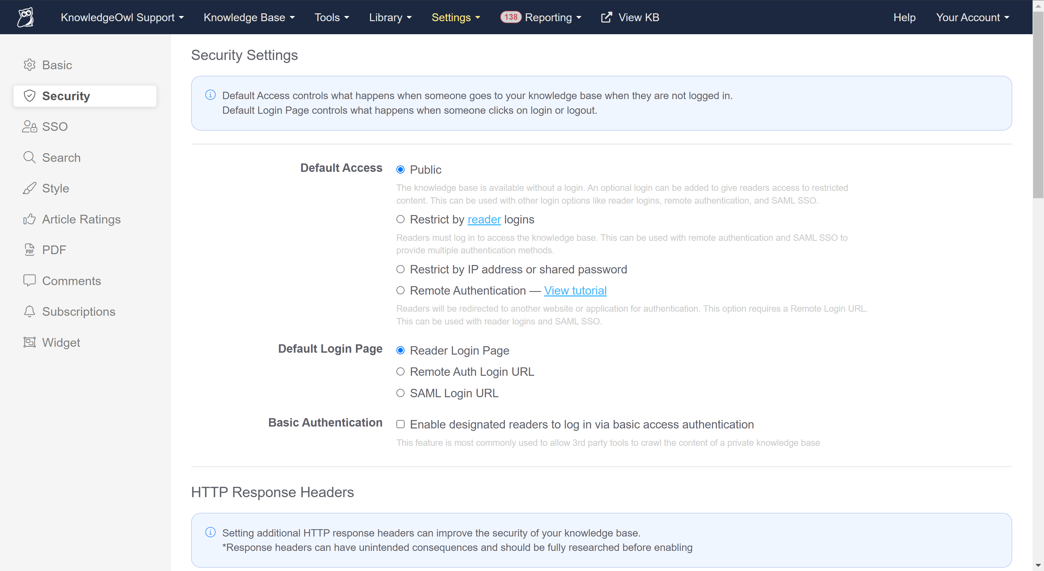Click the Search magnifier icon in sidebar
Image resolution: width=1044 pixels, height=571 pixels.
pos(30,157)
